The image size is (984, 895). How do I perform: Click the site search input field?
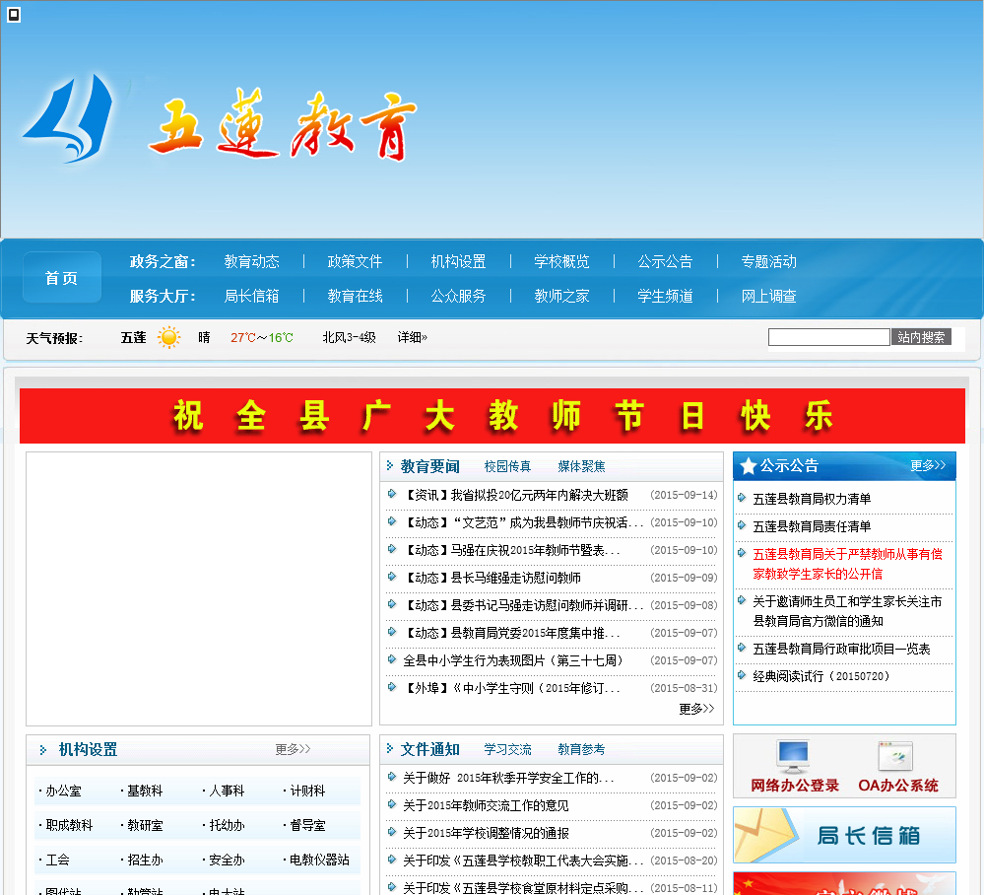[x=829, y=337]
